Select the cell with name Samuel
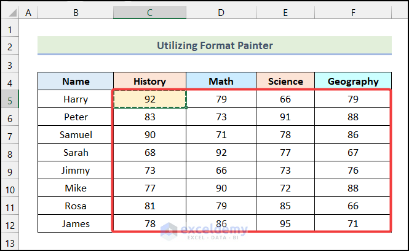Viewport: 409px width, 251px height. coord(76,135)
